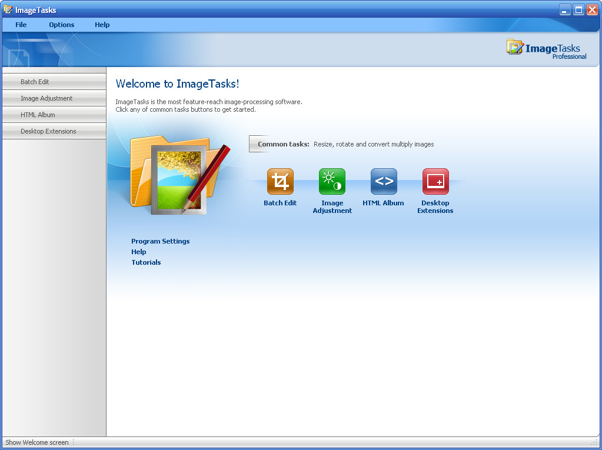602x450 pixels.
Task: Open the Program Settings link
Action: tap(161, 241)
